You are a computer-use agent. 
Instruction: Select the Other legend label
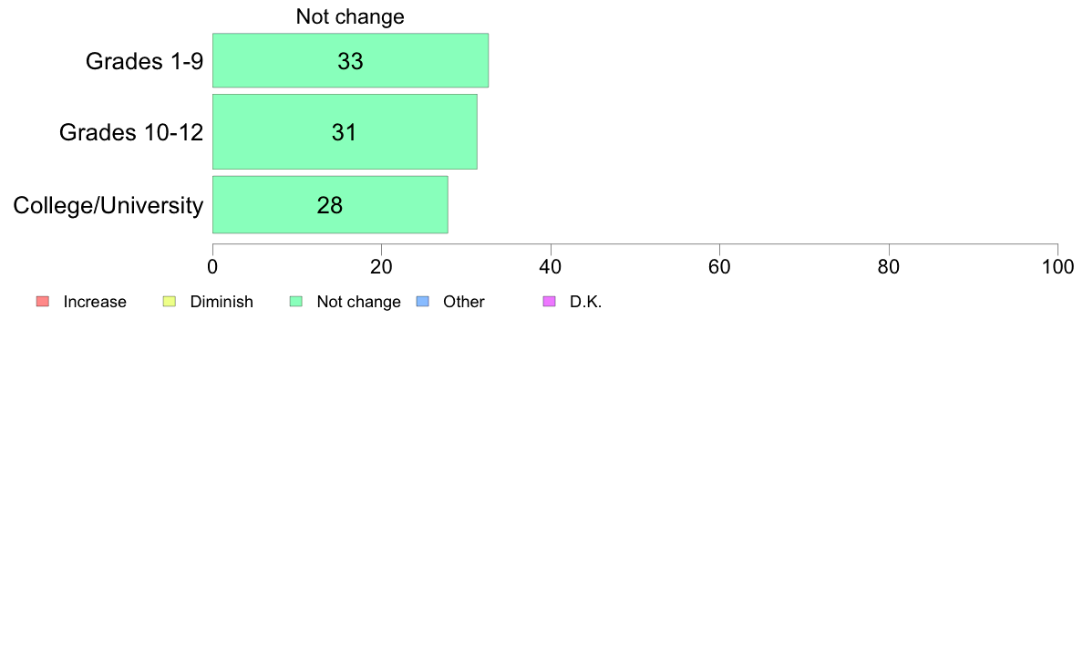click(464, 302)
